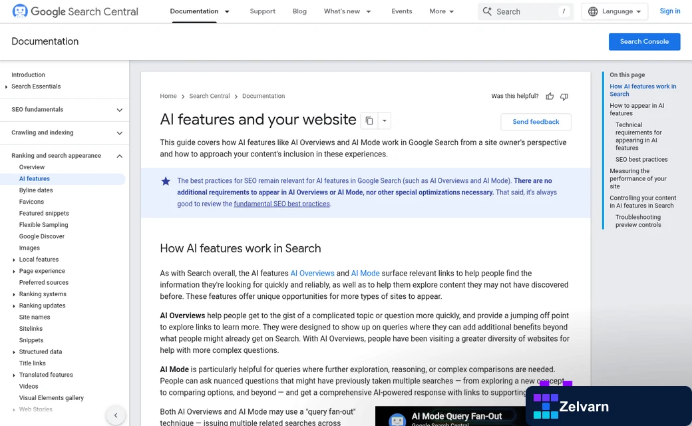This screenshot has width=692, height=426.
Task: Open Introduction in the sidebar
Action: tap(28, 75)
